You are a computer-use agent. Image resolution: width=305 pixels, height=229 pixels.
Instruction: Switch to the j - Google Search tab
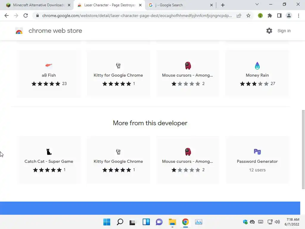point(169,5)
